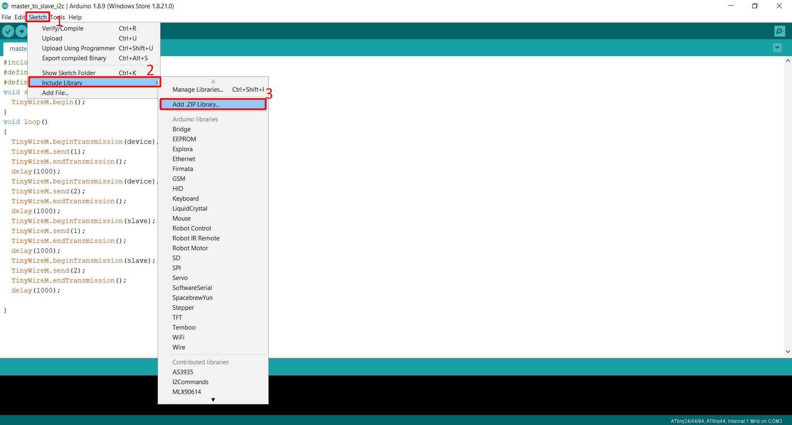Include the Keyboard library
This screenshot has width=792, height=425.
pyautogui.click(x=213, y=199)
